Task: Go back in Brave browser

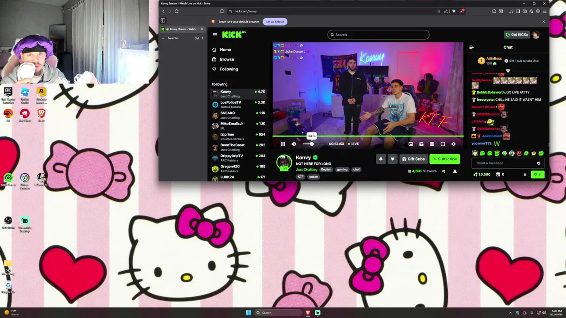Action: click(163, 11)
